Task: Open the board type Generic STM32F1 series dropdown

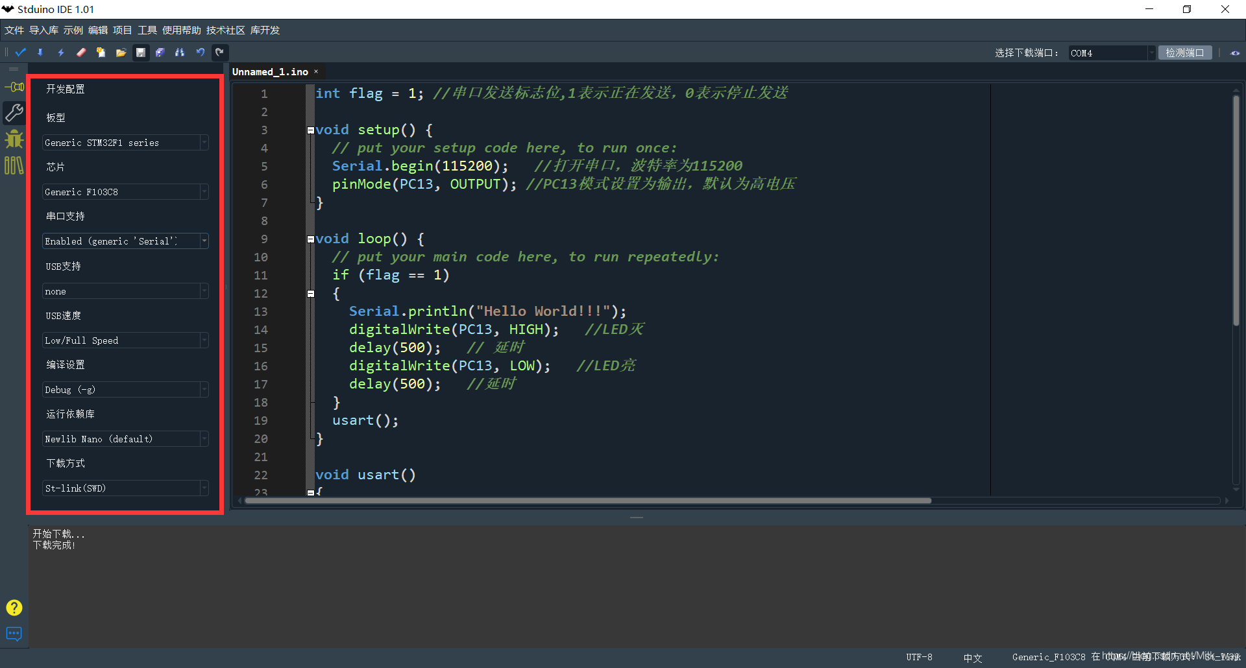Action: pyautogui.click(x=126, y=143)
